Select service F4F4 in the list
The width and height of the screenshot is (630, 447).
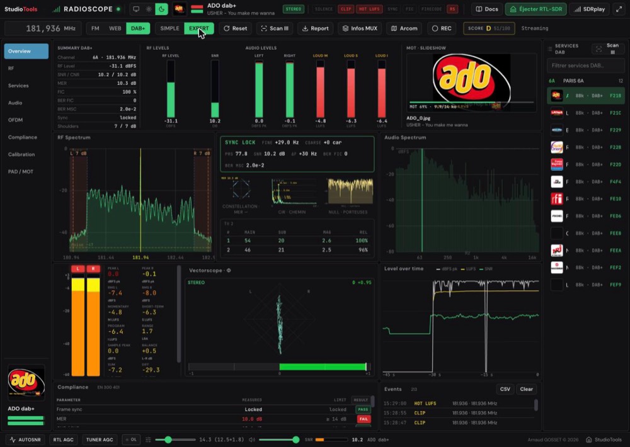tap(586, 181)
